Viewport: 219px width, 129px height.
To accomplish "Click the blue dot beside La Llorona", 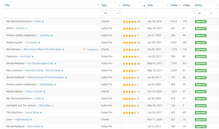I will 39,42.
